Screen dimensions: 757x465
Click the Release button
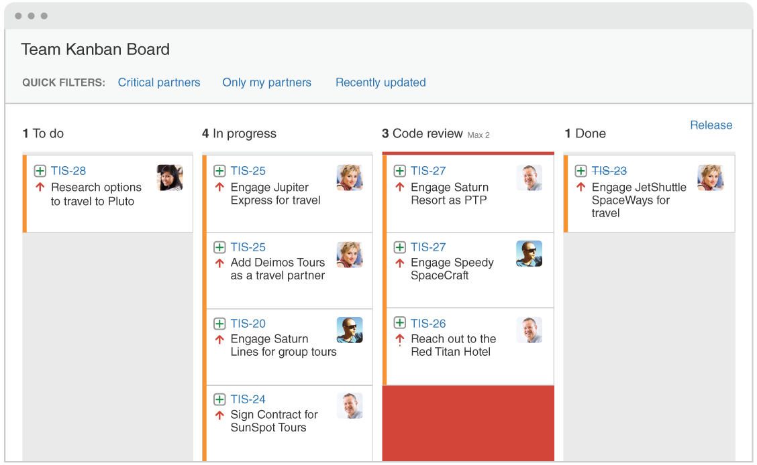pos(711,125)
